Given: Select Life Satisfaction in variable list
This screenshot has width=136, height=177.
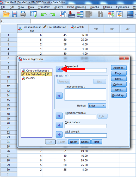Looking at the screenshot, I should 36,74.
